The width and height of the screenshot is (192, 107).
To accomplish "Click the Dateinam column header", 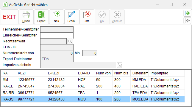I will pyautogui.click(x=140, y=73).
